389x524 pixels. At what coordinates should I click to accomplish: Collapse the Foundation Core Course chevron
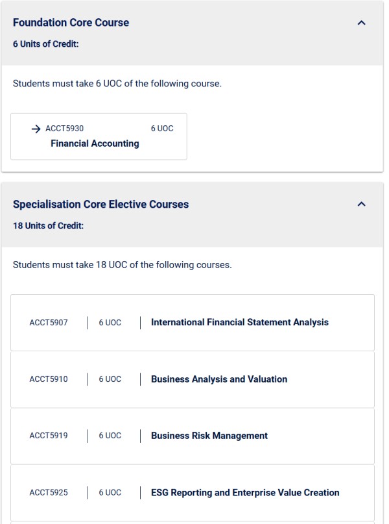click(361, 23)
